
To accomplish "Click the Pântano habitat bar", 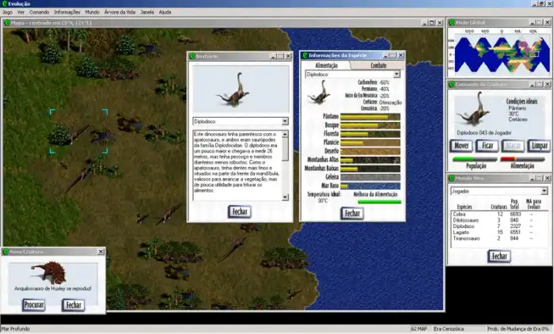I will (x=371, y=116).
